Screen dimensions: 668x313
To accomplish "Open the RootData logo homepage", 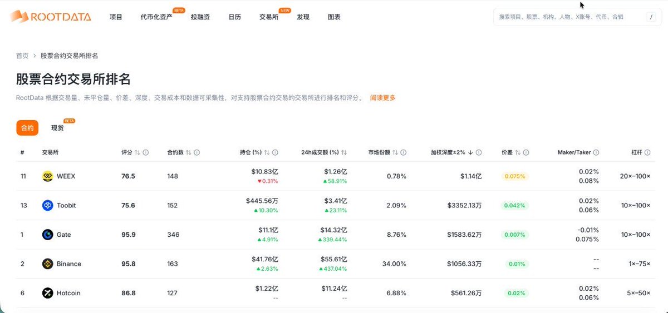I will tap(50, 17).
